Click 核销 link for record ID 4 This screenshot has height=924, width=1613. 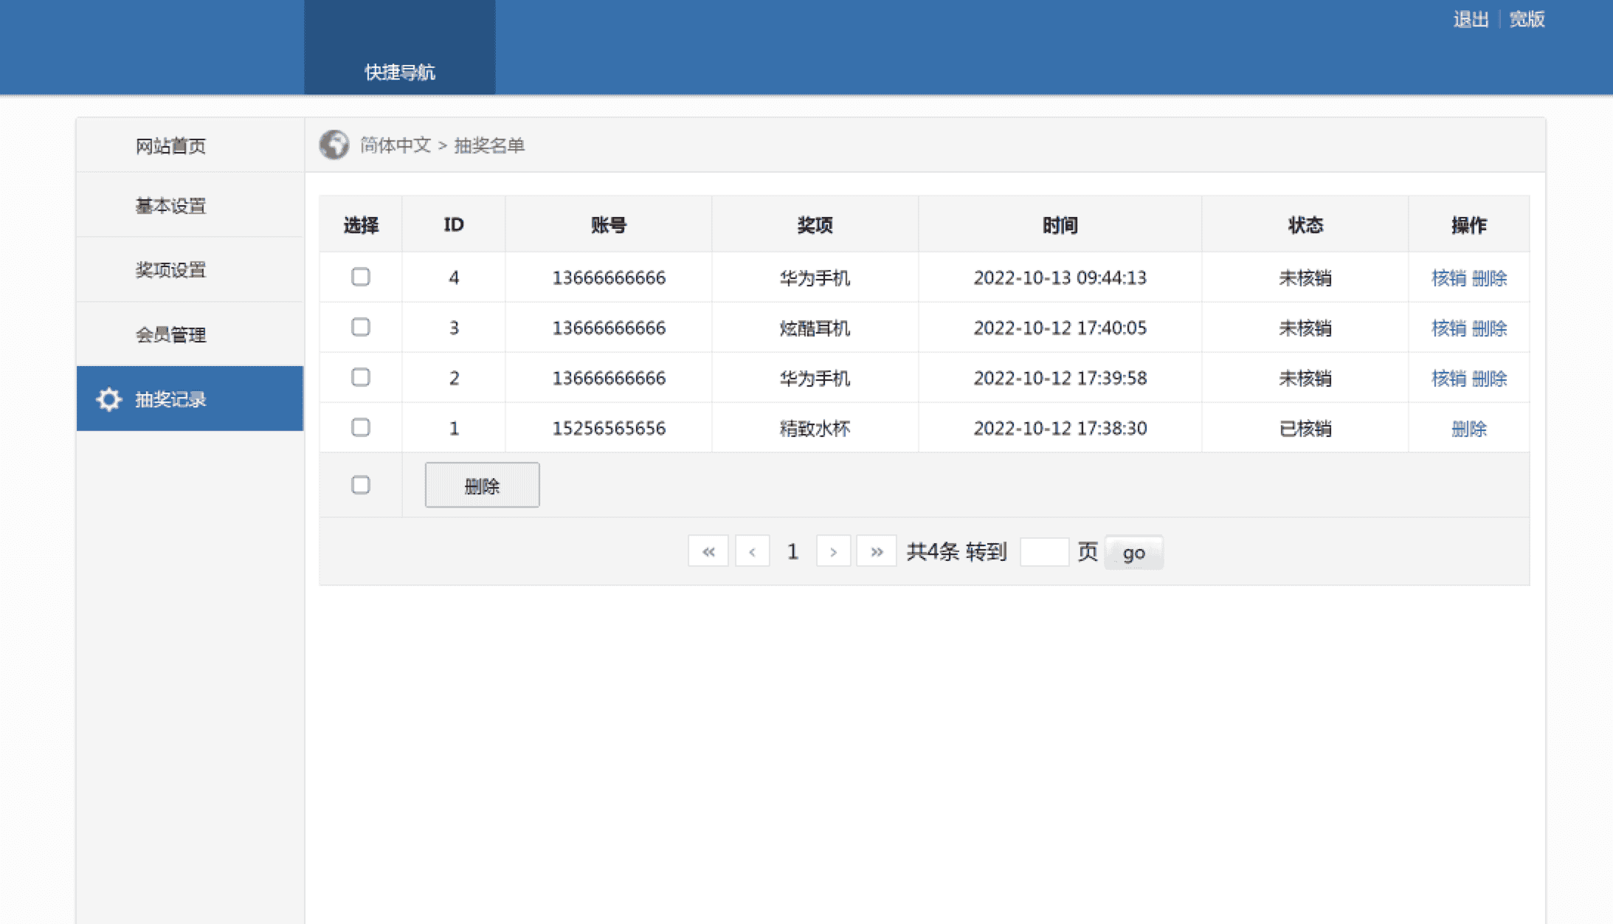(x=1448, y=278)
